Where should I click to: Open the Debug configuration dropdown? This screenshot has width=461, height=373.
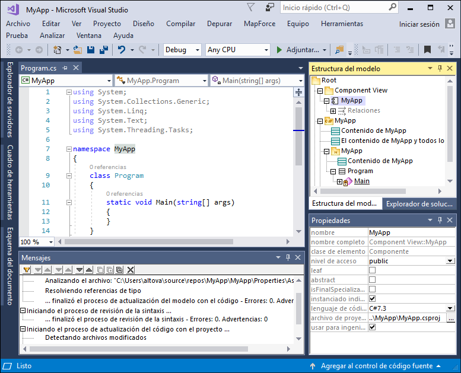197,50
